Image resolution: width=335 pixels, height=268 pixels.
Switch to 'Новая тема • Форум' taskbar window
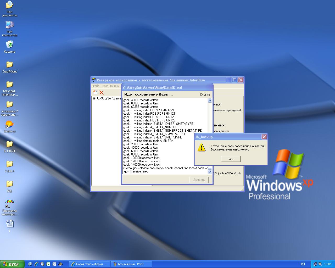[x=89, y=264]
